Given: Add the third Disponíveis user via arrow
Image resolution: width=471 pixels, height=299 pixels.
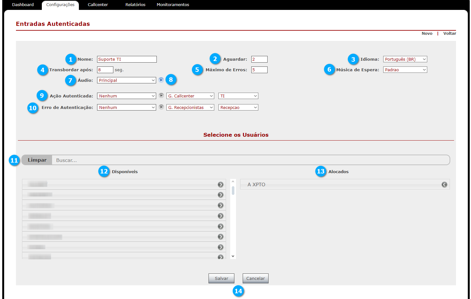Looking at the screenshot, I should pos(220,205).
